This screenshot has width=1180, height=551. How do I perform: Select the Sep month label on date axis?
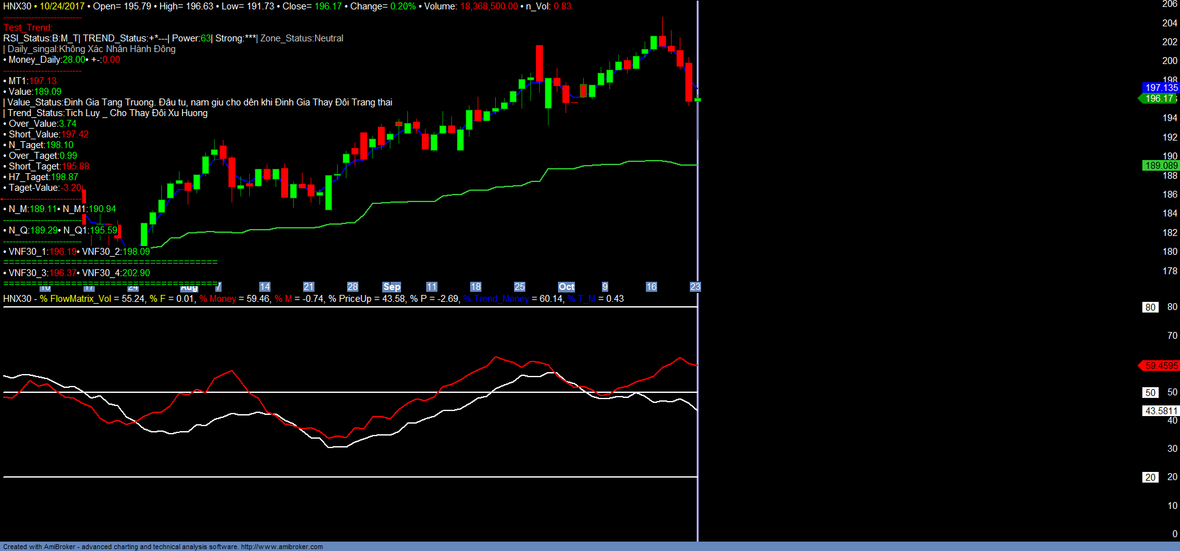392,287
